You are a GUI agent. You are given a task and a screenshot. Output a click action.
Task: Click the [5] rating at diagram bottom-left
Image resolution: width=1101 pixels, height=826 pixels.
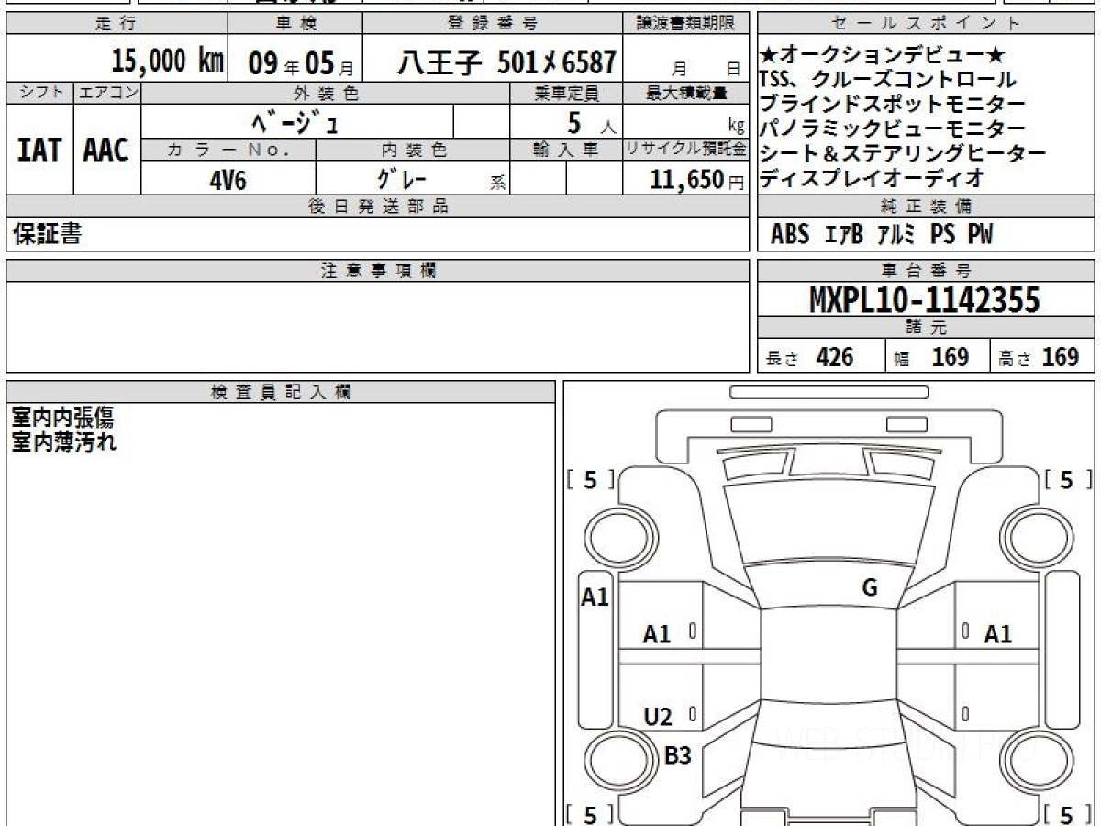point(591,815)
